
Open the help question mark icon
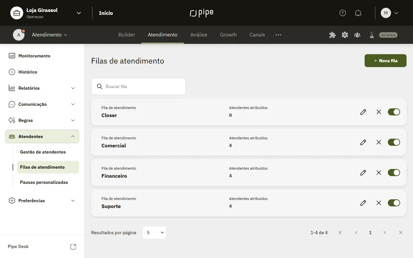click(343, 13)
